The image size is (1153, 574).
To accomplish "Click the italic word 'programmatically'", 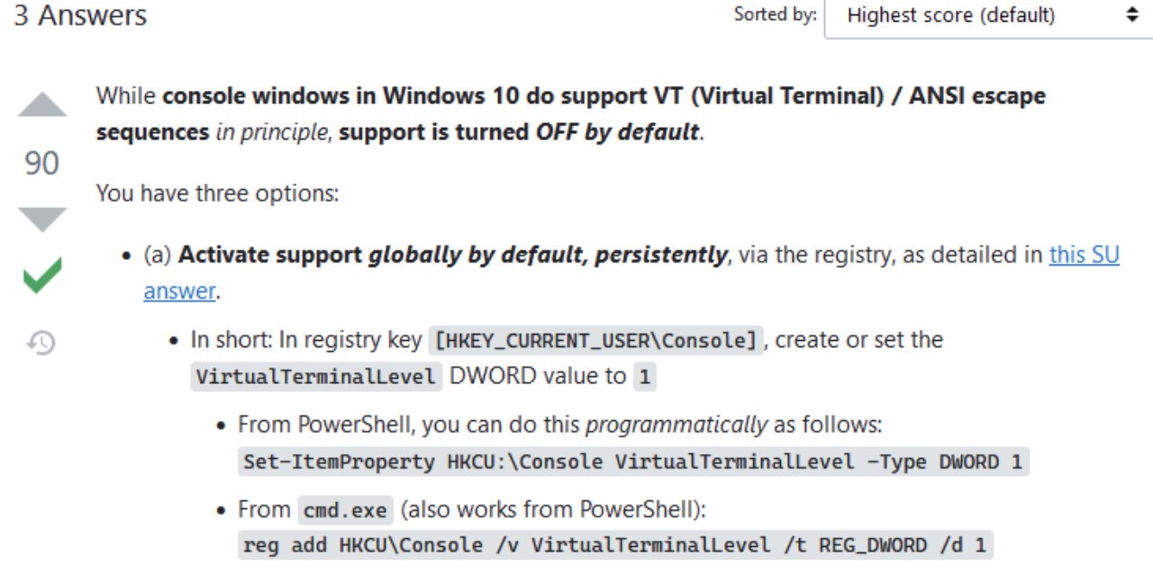I will coord(676,424).
